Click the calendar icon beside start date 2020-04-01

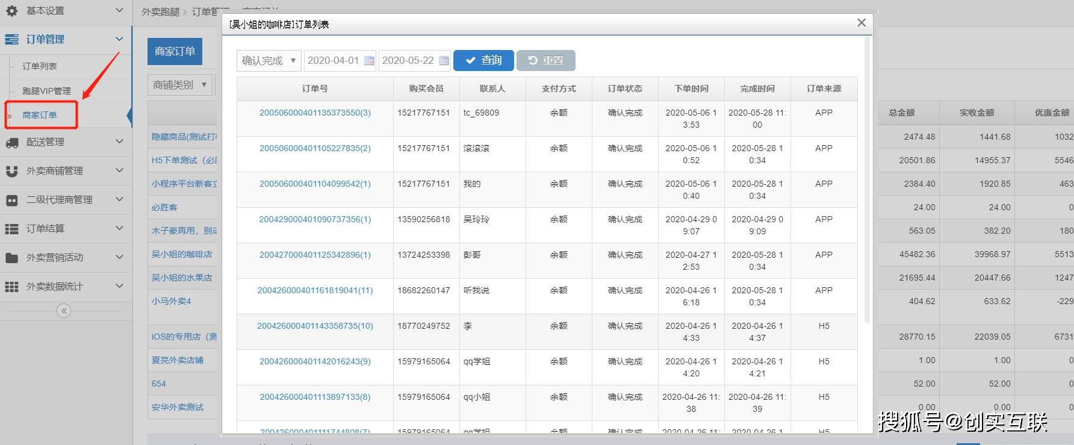[x=370, y=61]
